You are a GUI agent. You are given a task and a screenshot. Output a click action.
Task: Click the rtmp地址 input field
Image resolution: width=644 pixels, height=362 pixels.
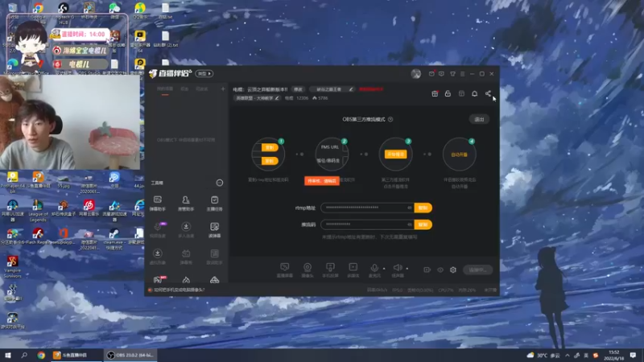(x=367, y=208)
